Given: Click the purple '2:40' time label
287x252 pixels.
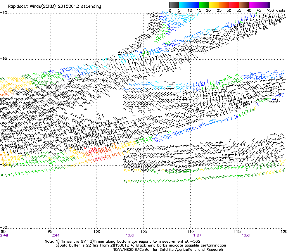Looking at the screenshot, I should (x=4, y=235).
